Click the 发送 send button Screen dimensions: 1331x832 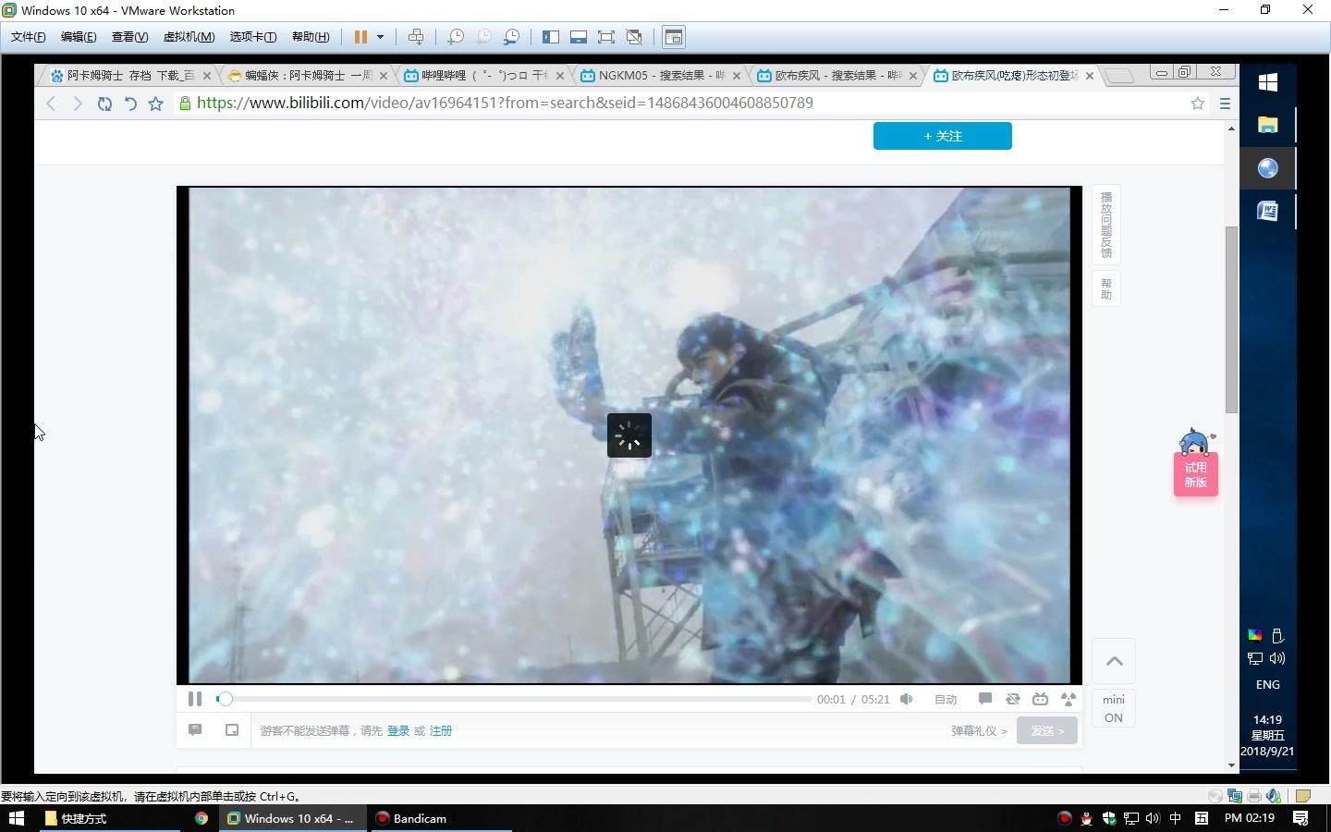pyautogui.click(x=1047, y=730)
